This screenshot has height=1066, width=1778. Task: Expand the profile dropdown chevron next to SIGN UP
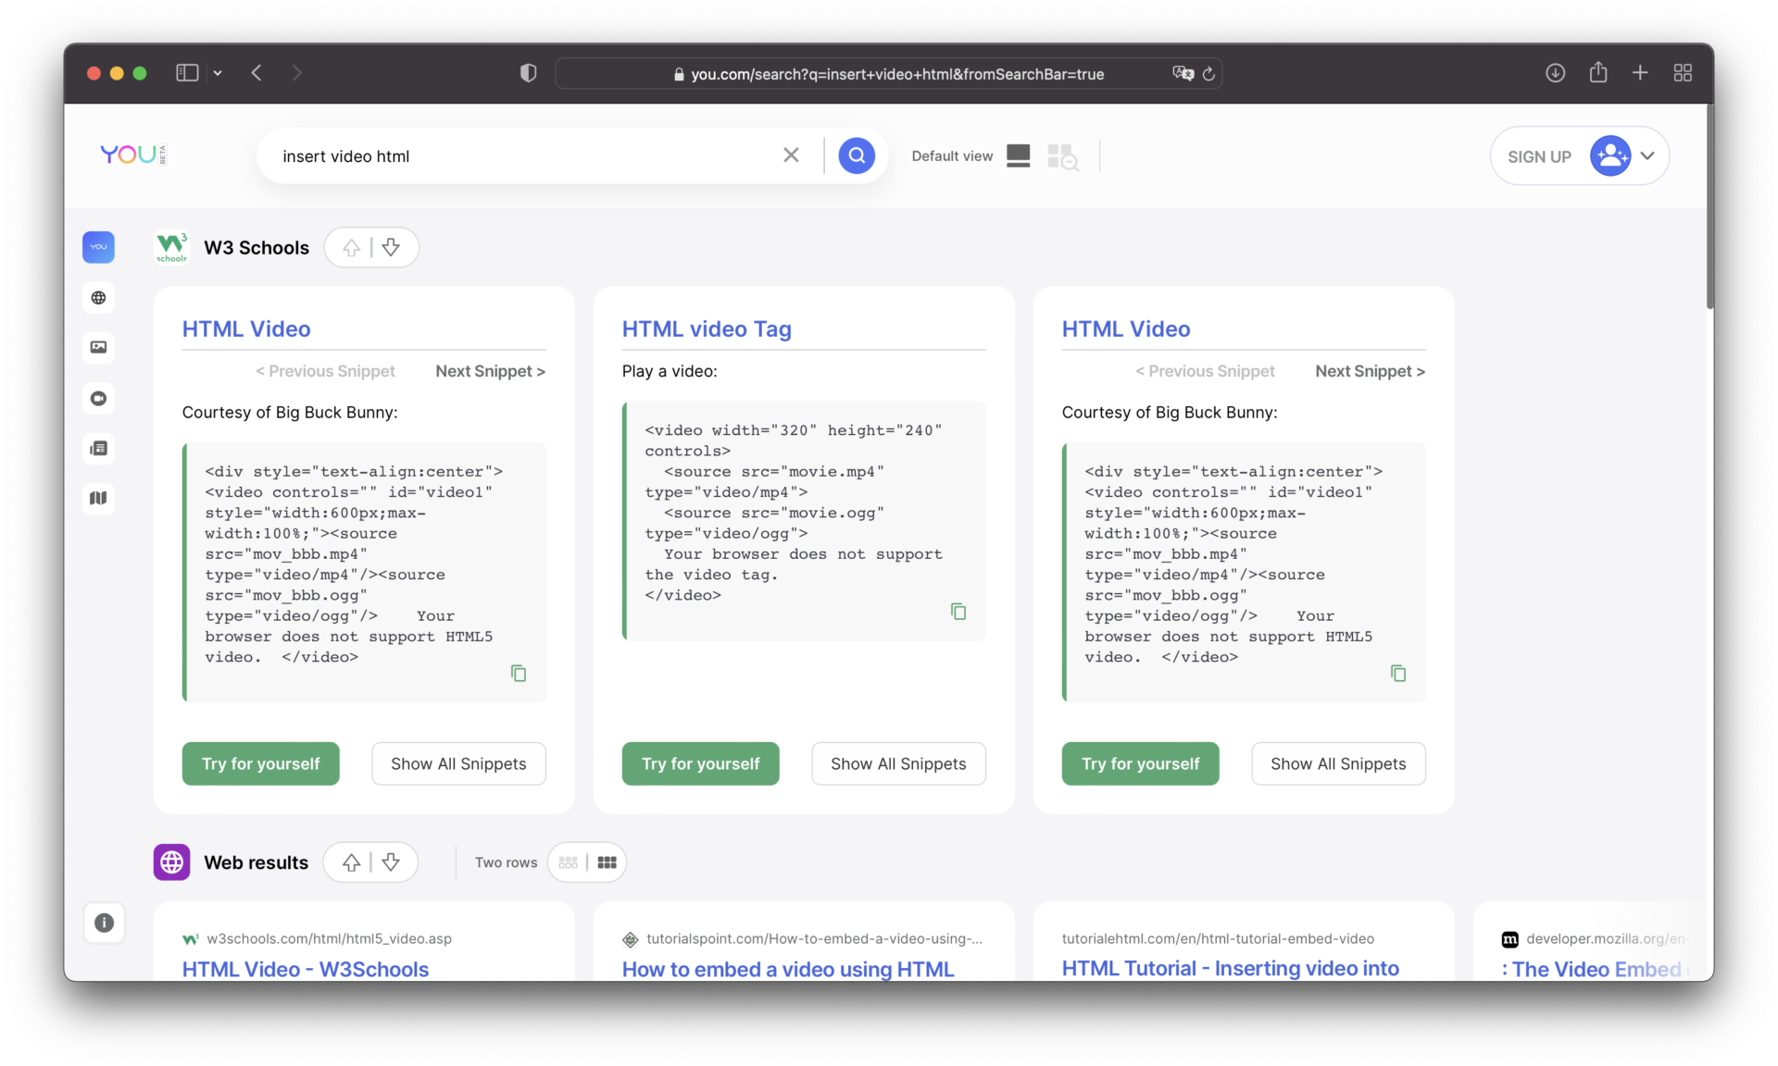coord(1647,155)
